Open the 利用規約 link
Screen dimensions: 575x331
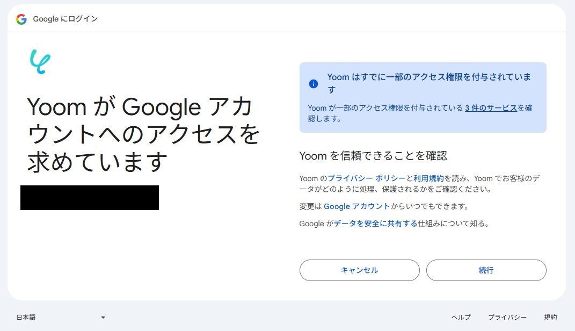coord(428,178)
